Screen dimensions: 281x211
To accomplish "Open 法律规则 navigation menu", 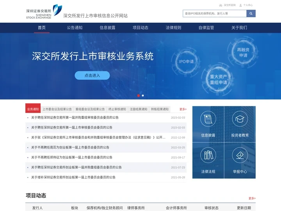I will coord(173,28).
